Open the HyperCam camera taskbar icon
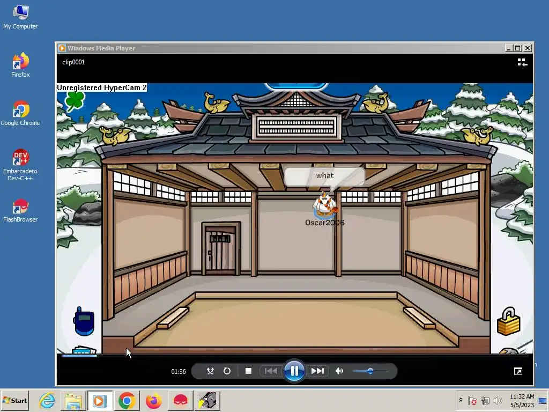Image resolution: width=549 pixels, height=412 pixels. [x=207, y=400]
